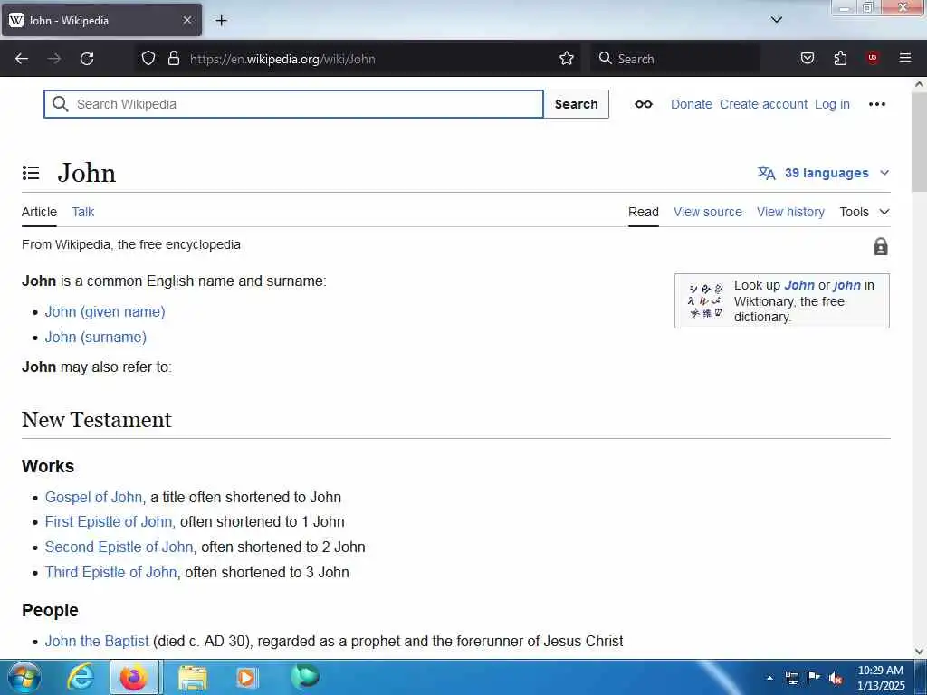Click the Create account link
Screen dimensions: 927x695
763,104
